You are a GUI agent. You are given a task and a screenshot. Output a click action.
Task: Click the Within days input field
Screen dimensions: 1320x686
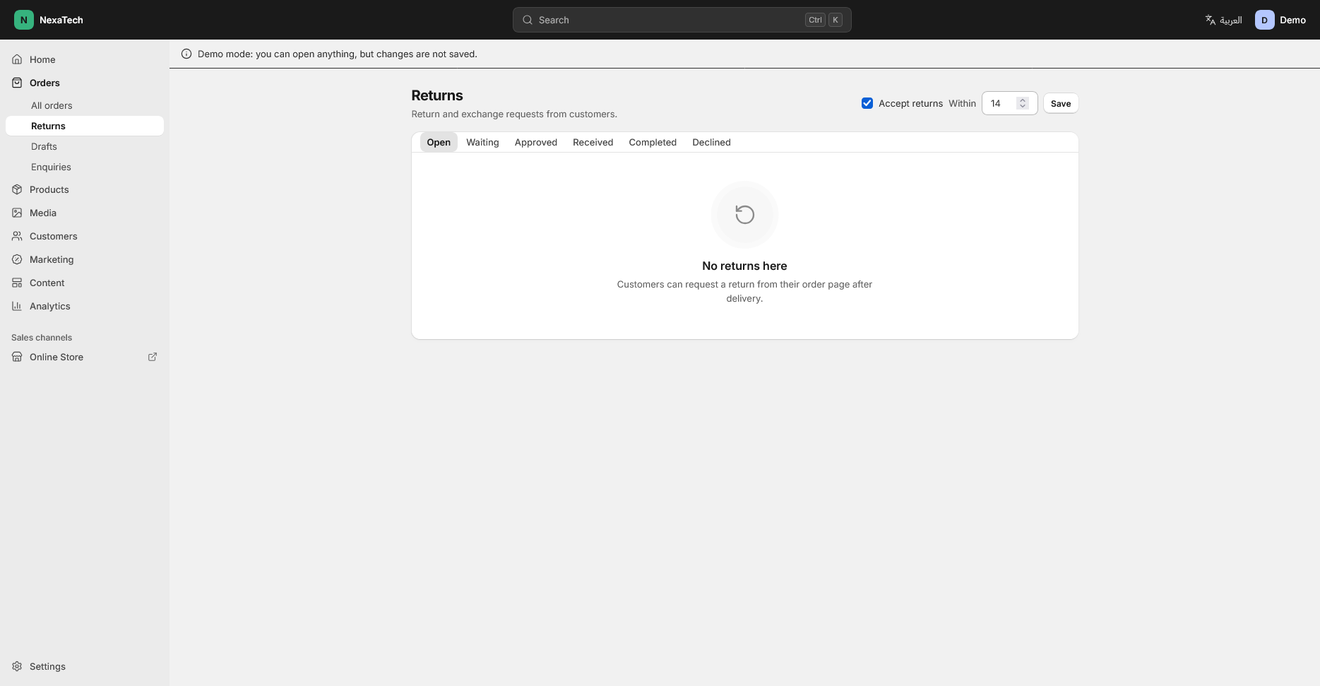click(x=1009, y=103)
